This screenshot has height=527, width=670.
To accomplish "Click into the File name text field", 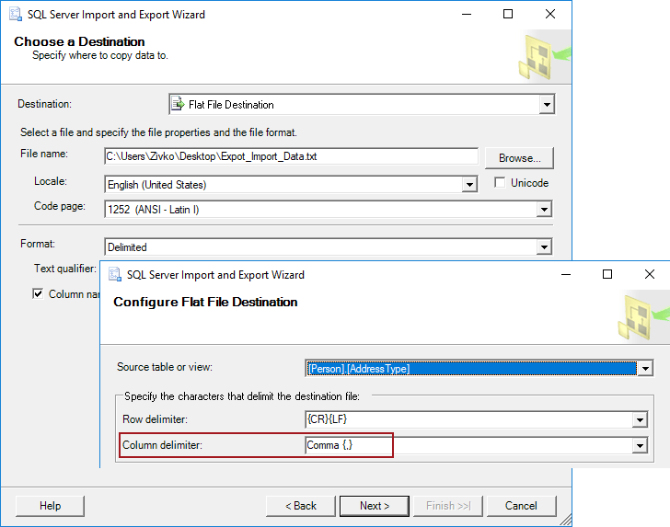I will pyautogui.click(x=291, y=156).
